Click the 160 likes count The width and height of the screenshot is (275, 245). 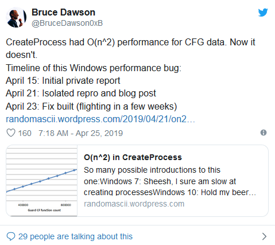click(25, 133)
